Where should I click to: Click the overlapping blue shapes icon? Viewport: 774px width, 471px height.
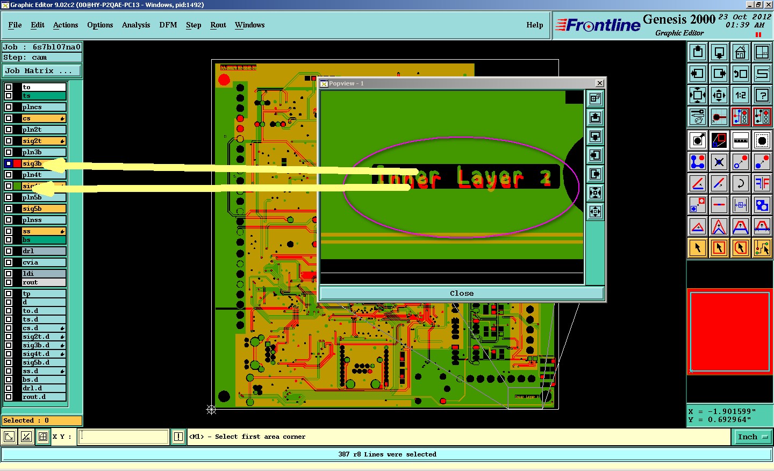pyautogui.click(x=762, y=205)
